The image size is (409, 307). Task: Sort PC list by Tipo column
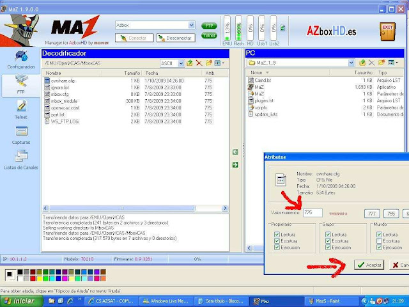pos(390,72)
